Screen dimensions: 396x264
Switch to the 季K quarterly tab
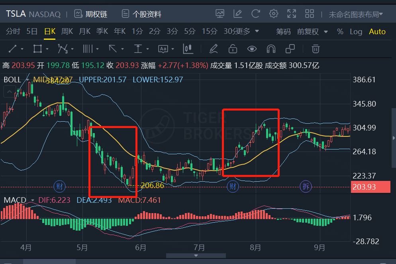(102, 31)
